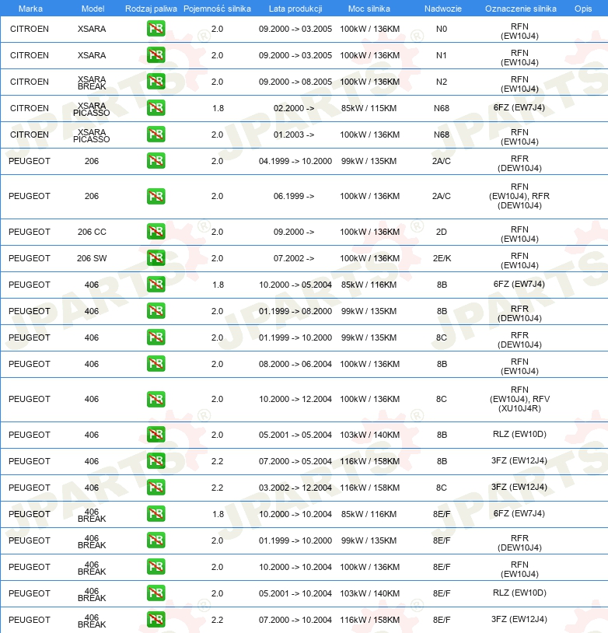Click the fuel icon in the 406 BREAK 99kW row

(x=155, y=540)
